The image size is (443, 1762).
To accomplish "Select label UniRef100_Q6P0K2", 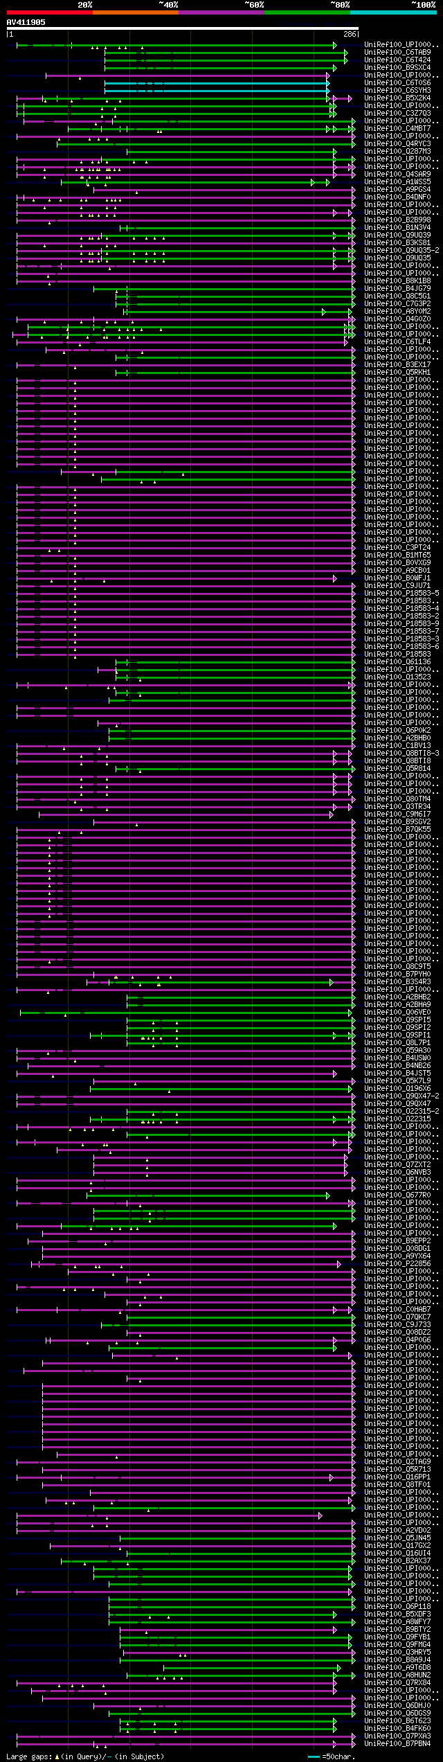I will [397, 730].
